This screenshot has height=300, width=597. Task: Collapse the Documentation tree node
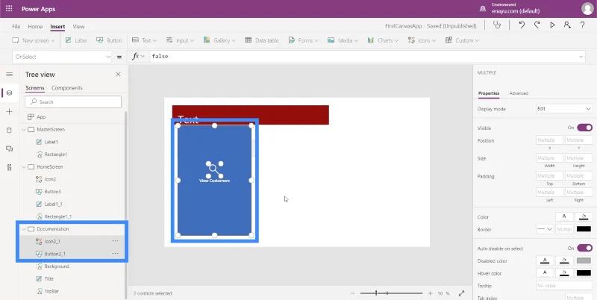(24, 229)
